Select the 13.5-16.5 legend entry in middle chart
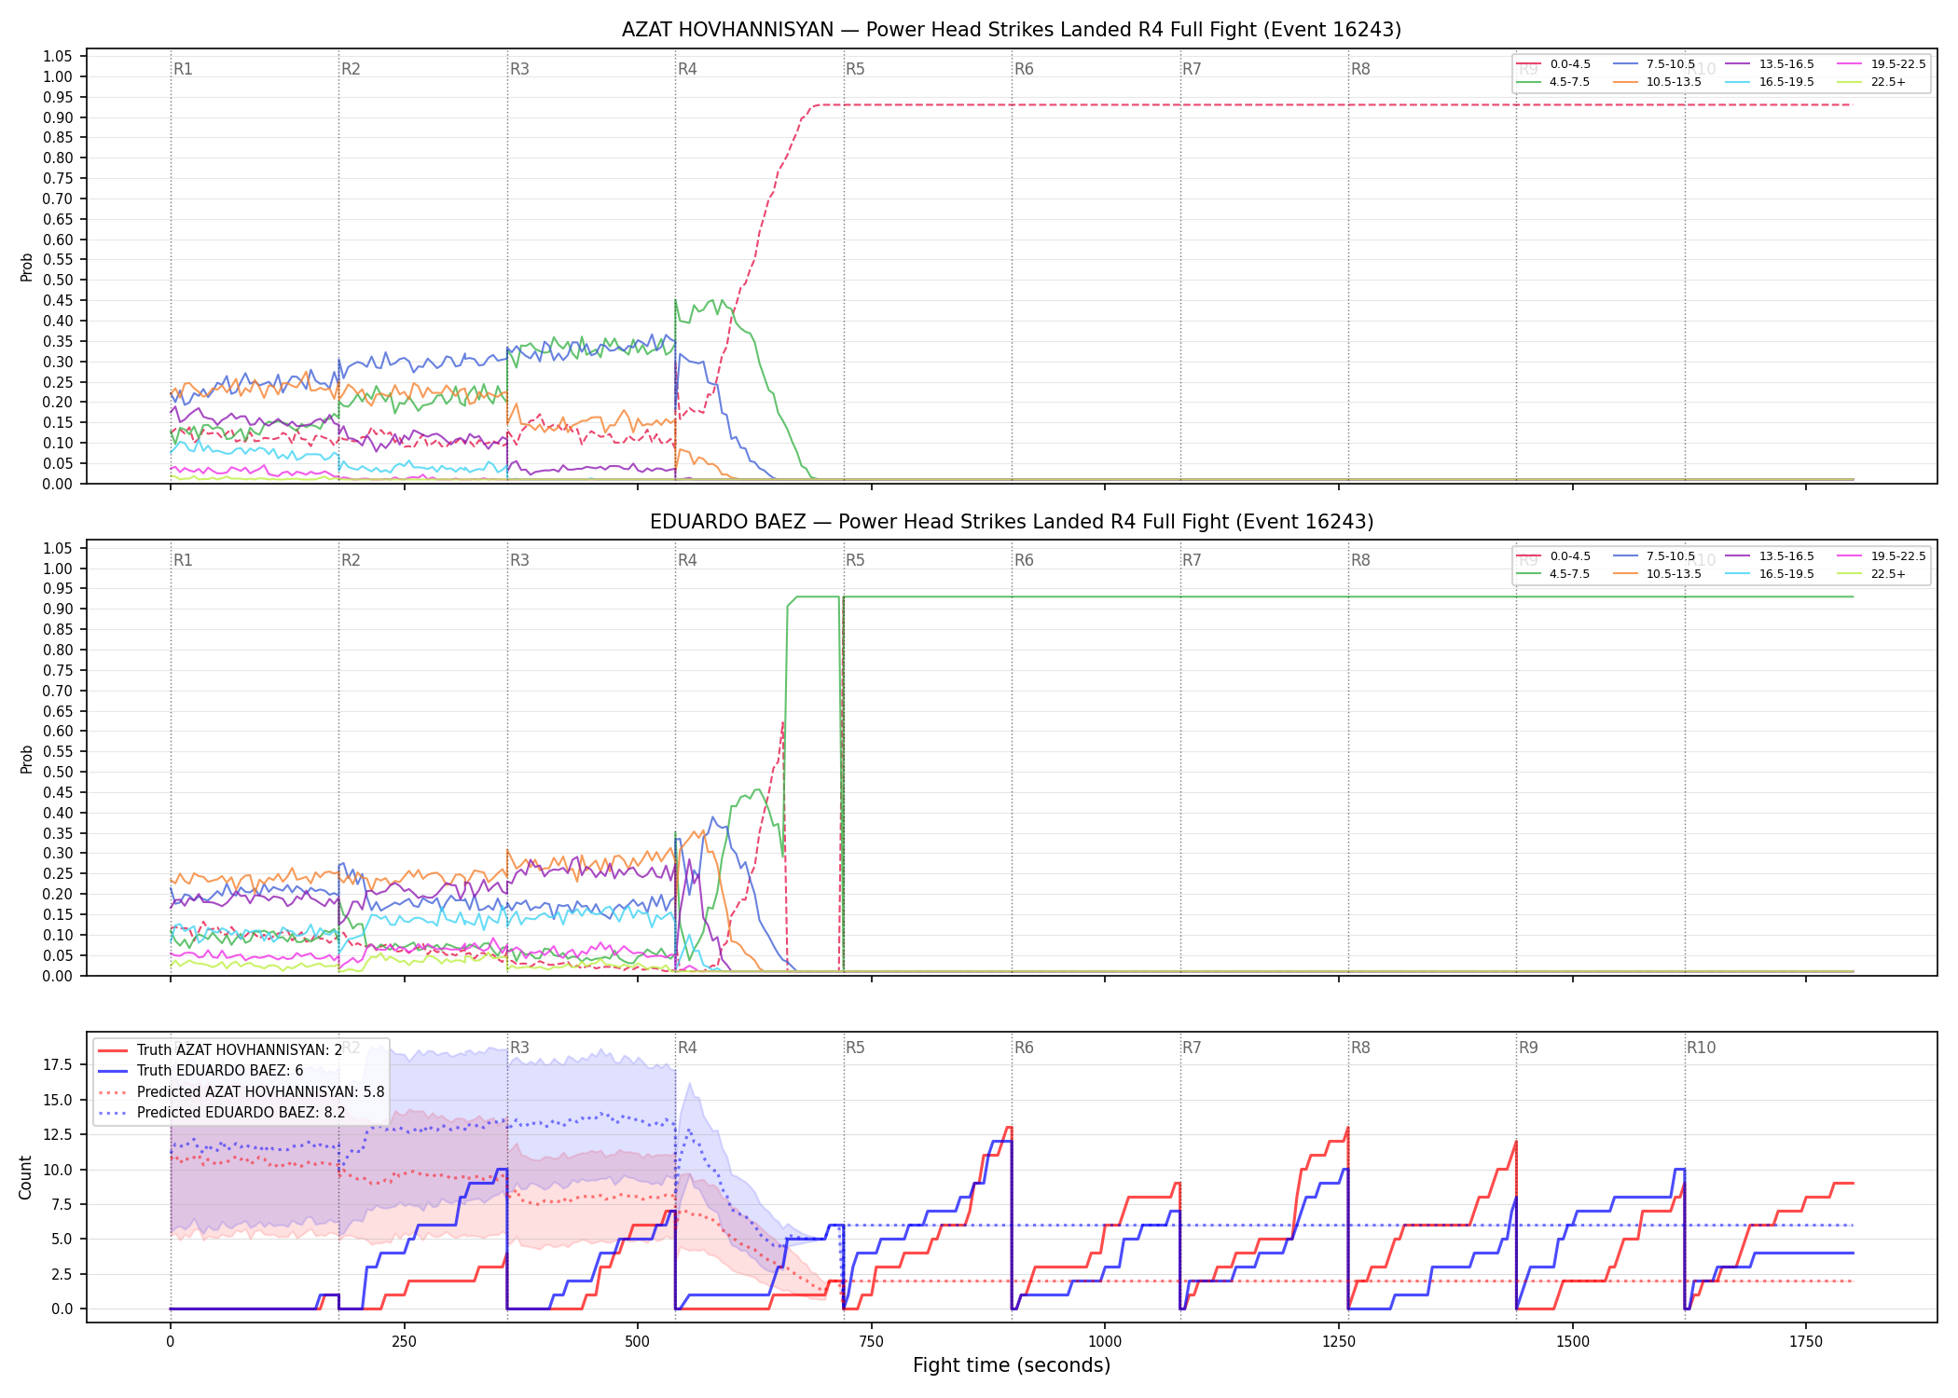The image size is (1958, 1398). tap(1770, 556)
